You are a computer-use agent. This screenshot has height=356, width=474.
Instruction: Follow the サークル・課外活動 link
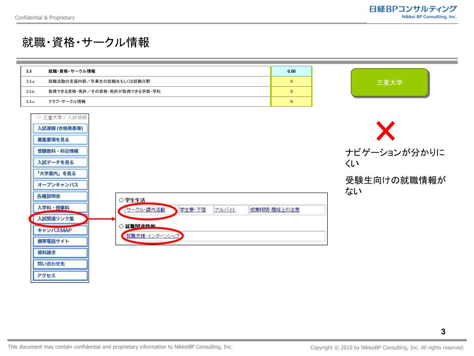(x=146, y=210)
